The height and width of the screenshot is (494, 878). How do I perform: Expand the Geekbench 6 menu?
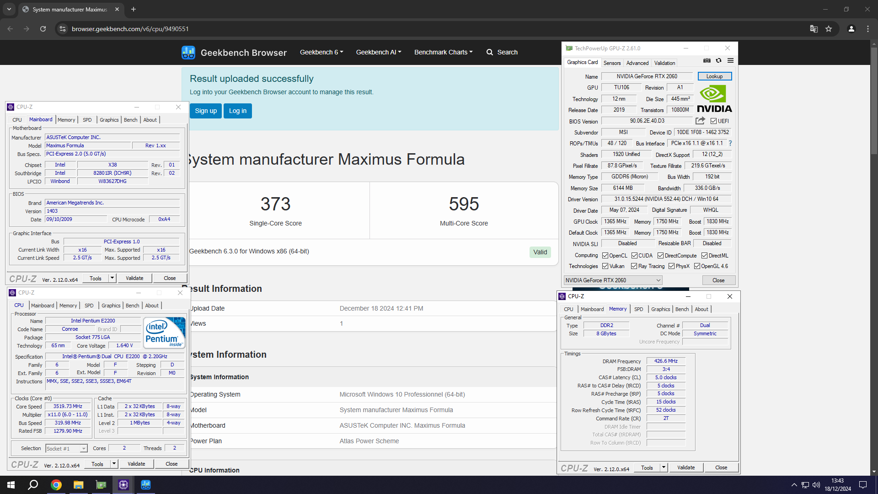[x=321, y=52]
